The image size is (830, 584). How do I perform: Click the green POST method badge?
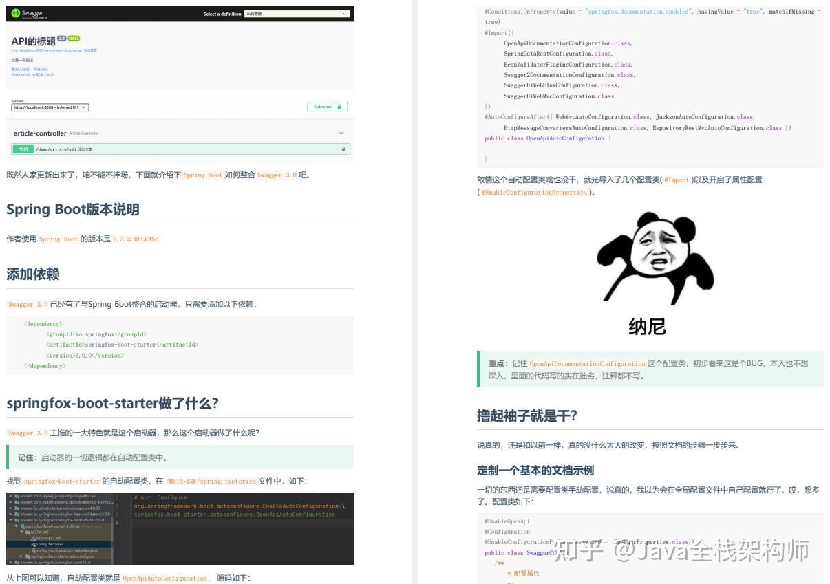pyautogui.click(x=23, y=149)
